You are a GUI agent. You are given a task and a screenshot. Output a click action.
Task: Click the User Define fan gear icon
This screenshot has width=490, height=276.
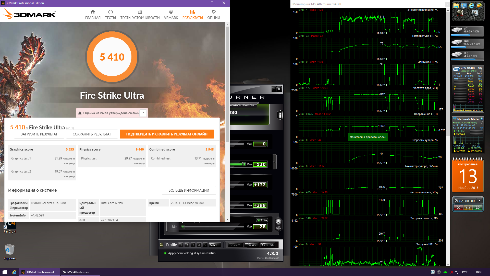click(278, 222)
